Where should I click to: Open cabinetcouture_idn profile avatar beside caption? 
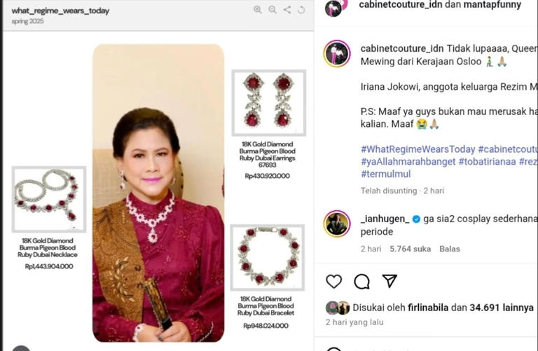336,53
